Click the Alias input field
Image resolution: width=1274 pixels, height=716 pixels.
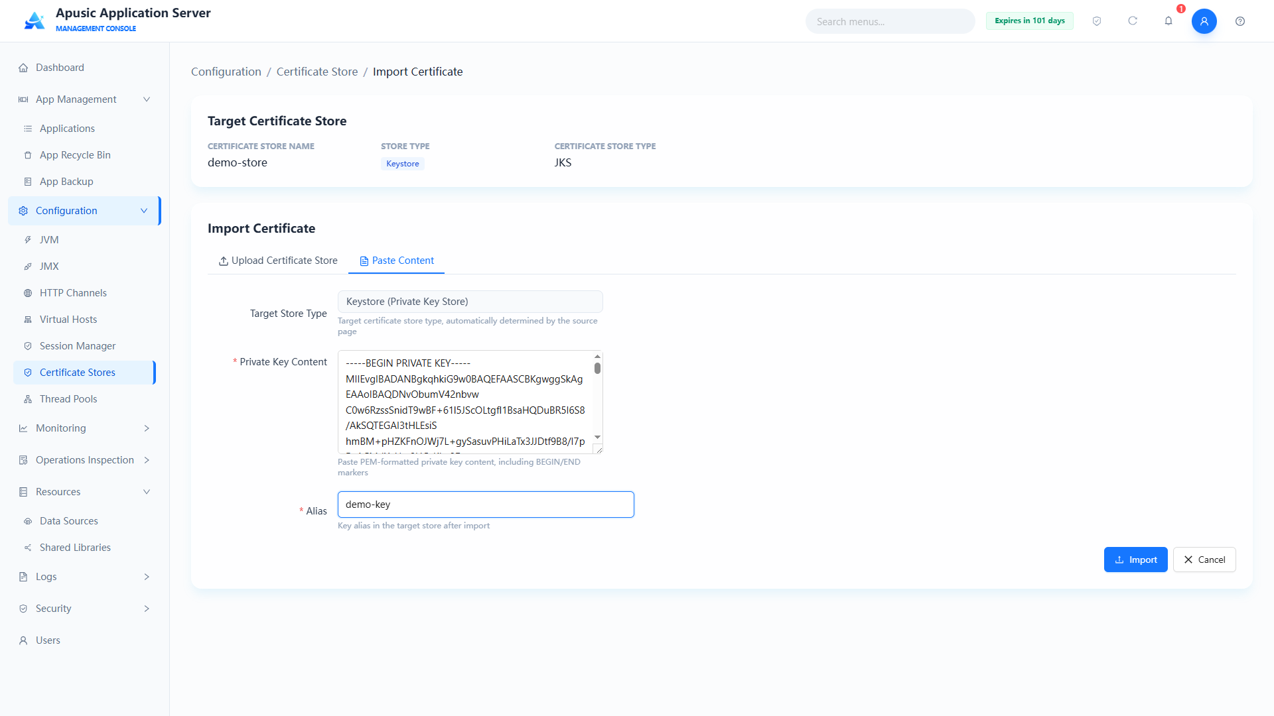coord(486,505)
